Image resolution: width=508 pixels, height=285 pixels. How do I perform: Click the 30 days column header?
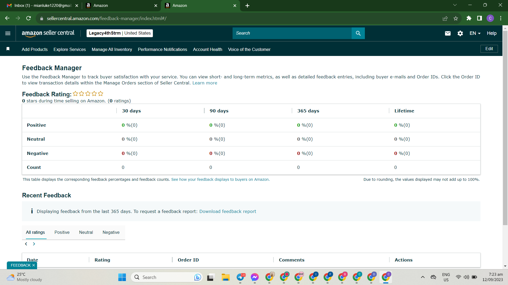(131, 111)
